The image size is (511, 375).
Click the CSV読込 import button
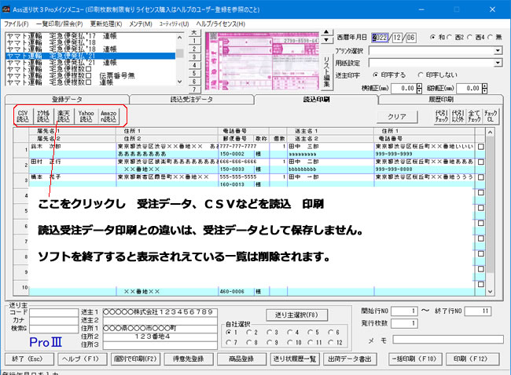23,116
